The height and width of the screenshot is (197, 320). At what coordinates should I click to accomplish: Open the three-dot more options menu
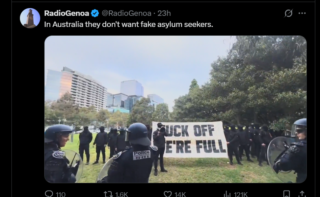[302, 13]
